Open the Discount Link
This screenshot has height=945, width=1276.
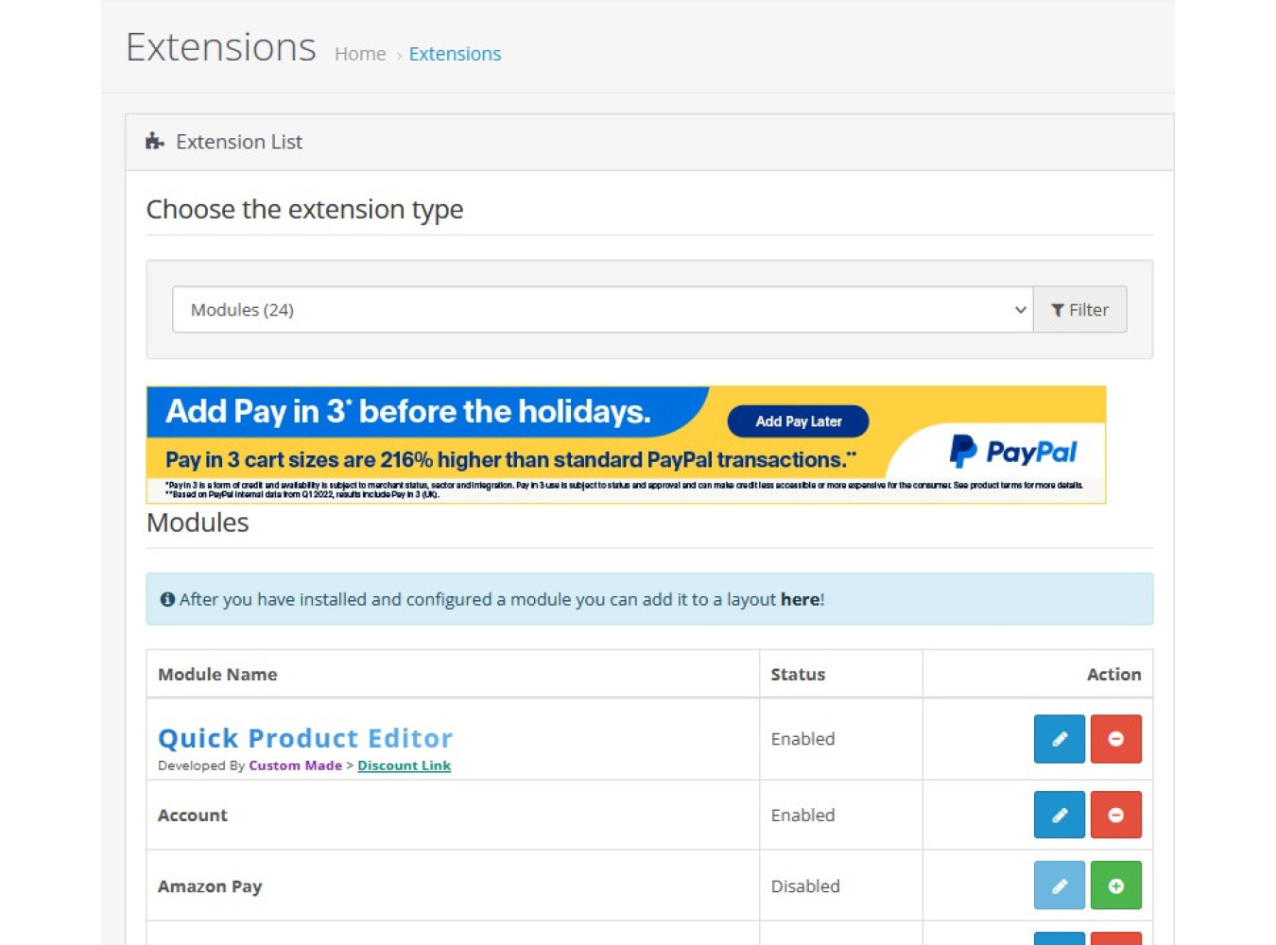pyautogui.click(x=404, y=765)
